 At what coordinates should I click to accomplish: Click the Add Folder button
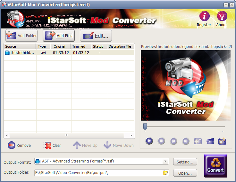pyautogui.click(x=21, y=36)
